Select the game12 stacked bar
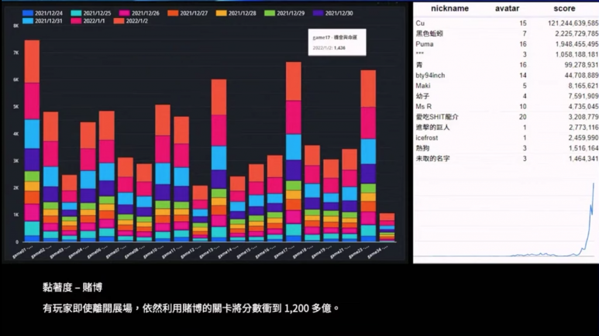The height and width of the screenshot is (336, 599). point(200,214)
